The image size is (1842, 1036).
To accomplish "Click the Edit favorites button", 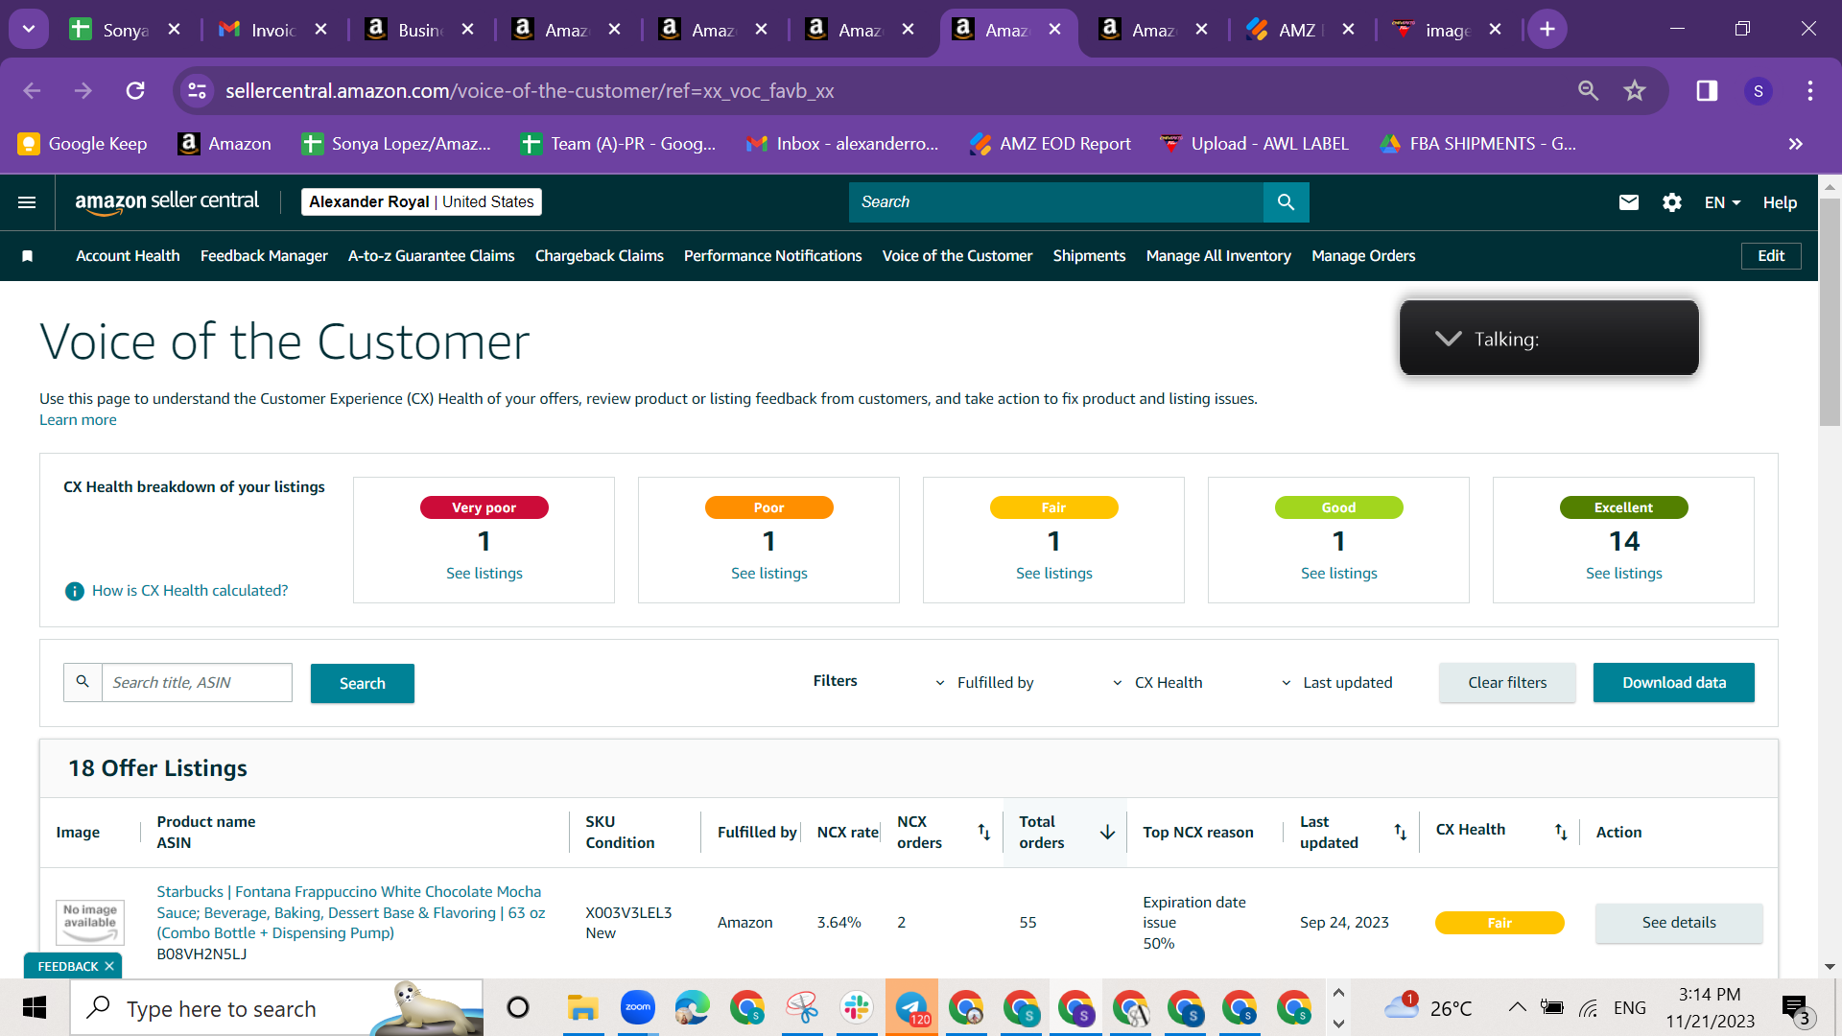I will 1771,256.
